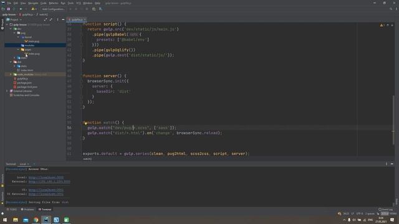This screenshot has height=224, width=399.
Task: Collapse the dev folder
Action: [x=11, y=29]
